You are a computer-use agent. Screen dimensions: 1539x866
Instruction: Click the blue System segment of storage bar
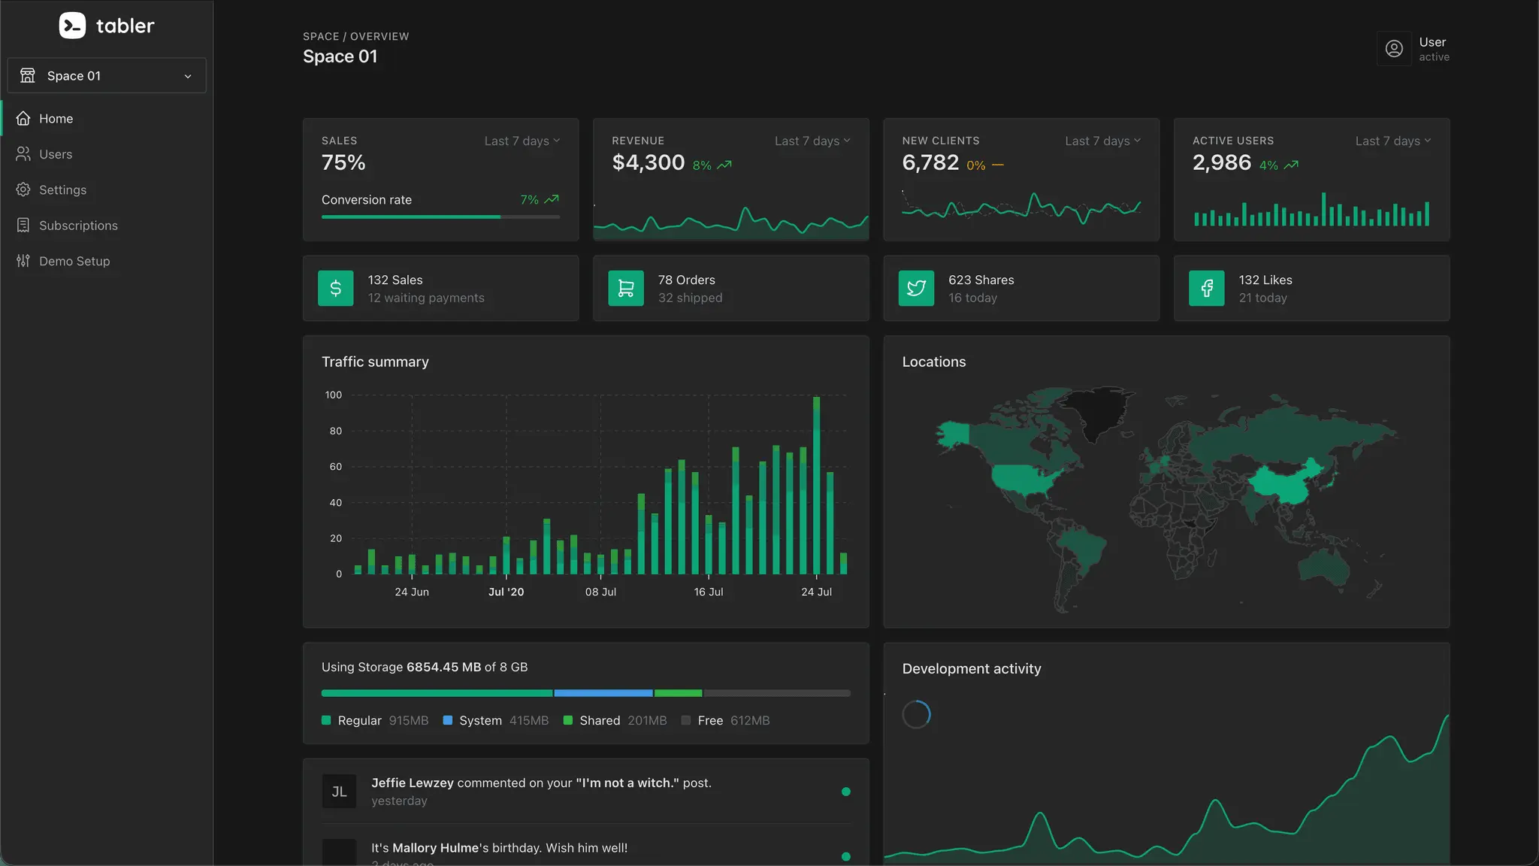[x=603, y=693]
